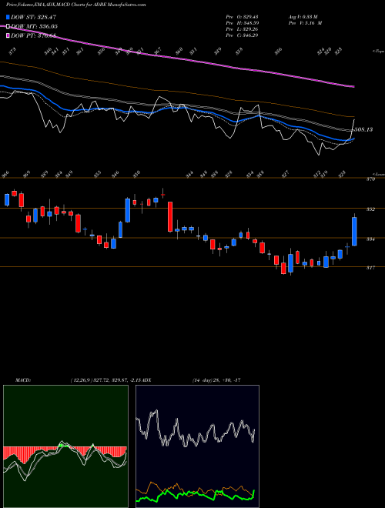
Task: Click the Avg V volume text
Action: pyautogui.click(x=302, y=17)
